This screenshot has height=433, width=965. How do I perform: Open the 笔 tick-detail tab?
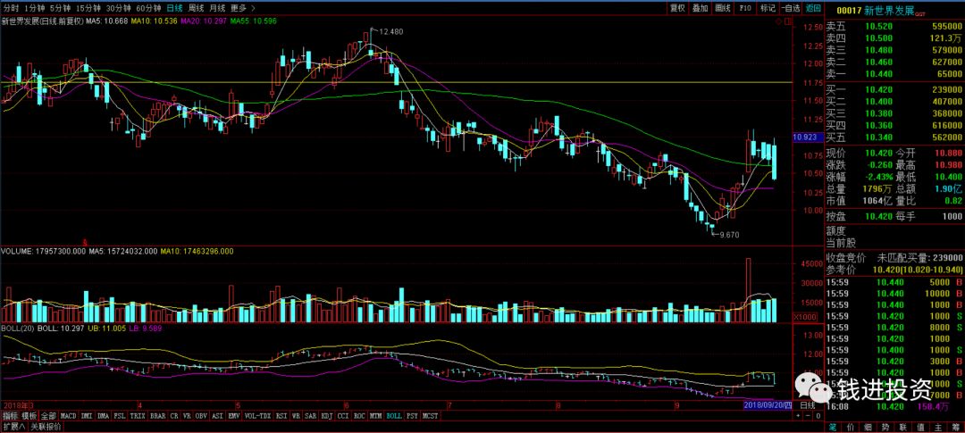833,426
